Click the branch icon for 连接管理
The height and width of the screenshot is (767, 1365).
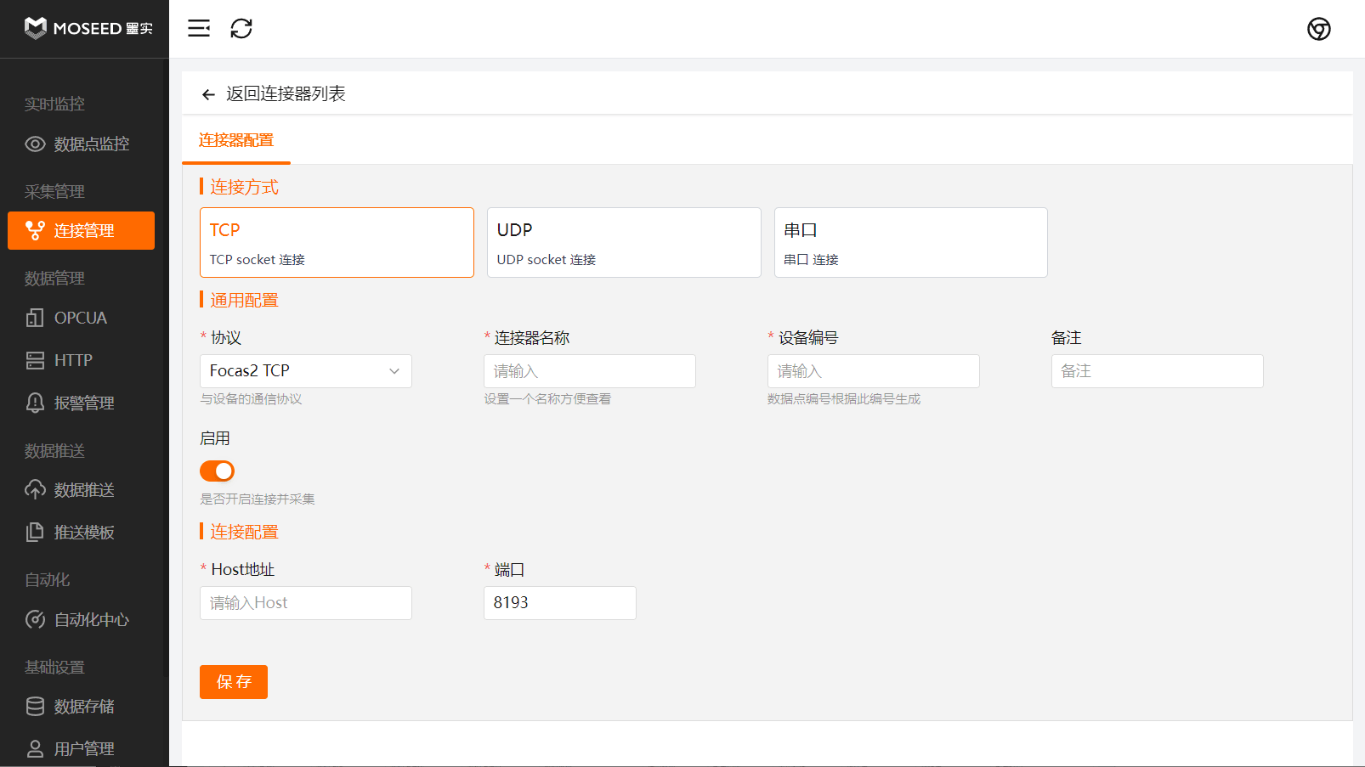[x=35, y=230]
